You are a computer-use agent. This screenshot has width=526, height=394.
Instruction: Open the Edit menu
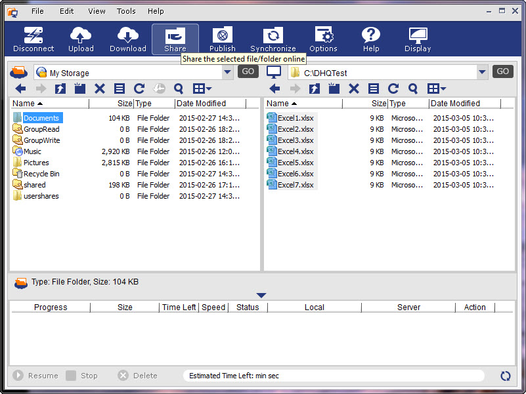click(67, 11)
